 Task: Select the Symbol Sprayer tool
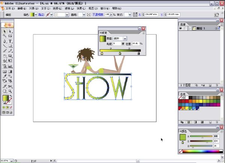[4, 66]
